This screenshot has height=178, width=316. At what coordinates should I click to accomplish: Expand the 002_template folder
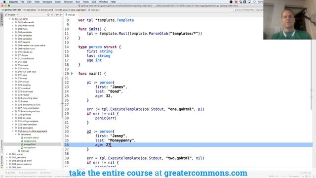coord(7,157)
